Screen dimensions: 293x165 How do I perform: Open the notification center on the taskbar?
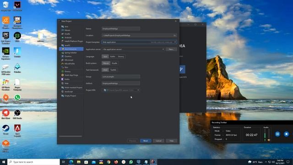pyautogui.click(x=288, y=162)
